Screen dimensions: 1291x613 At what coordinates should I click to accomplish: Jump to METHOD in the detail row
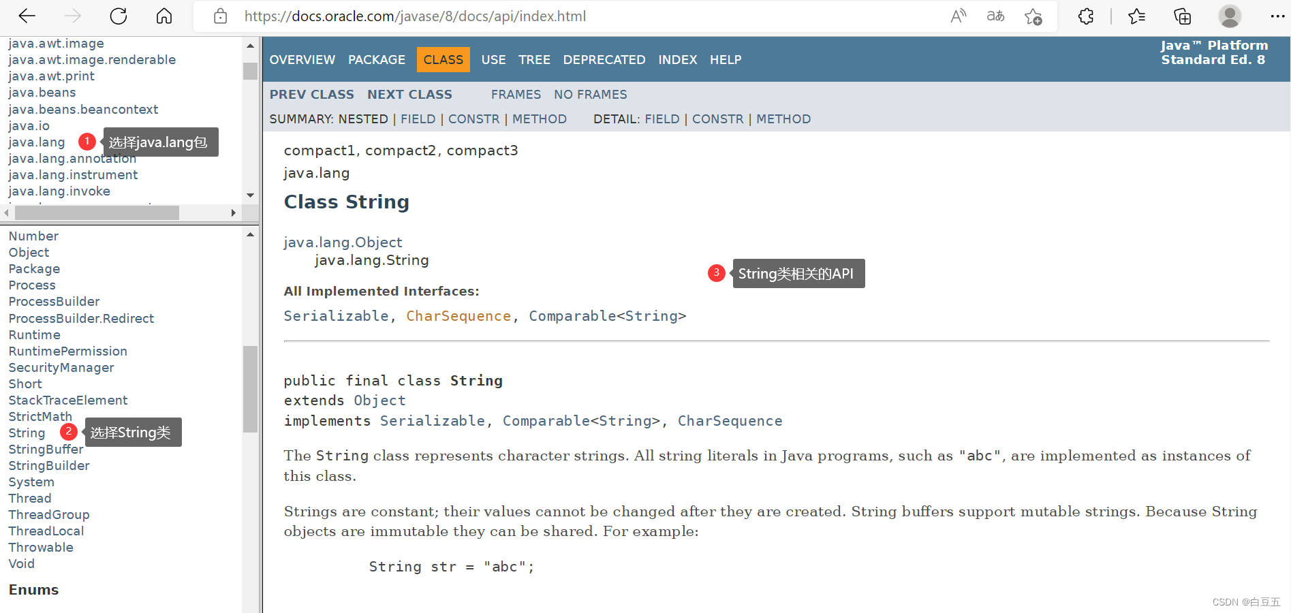pos(783,119)
